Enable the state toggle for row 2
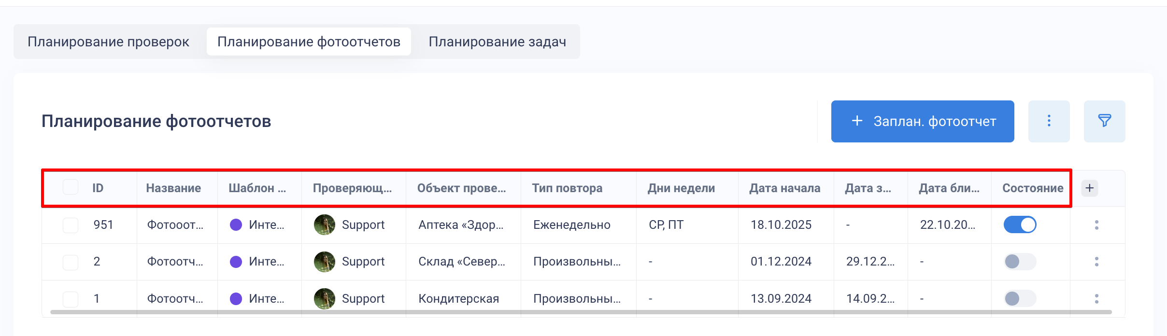Screen dimensions: 1167x336 [1020, 262]
